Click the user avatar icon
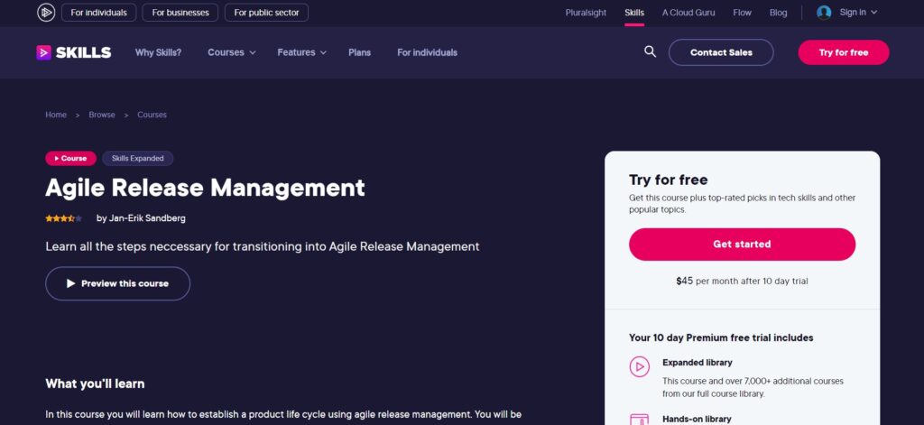This screenshot has height=425, width=924. pyautogui.click(x=824, y=13)
